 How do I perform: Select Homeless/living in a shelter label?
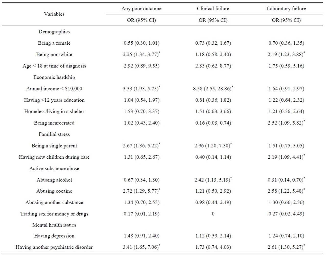[54, 111]
